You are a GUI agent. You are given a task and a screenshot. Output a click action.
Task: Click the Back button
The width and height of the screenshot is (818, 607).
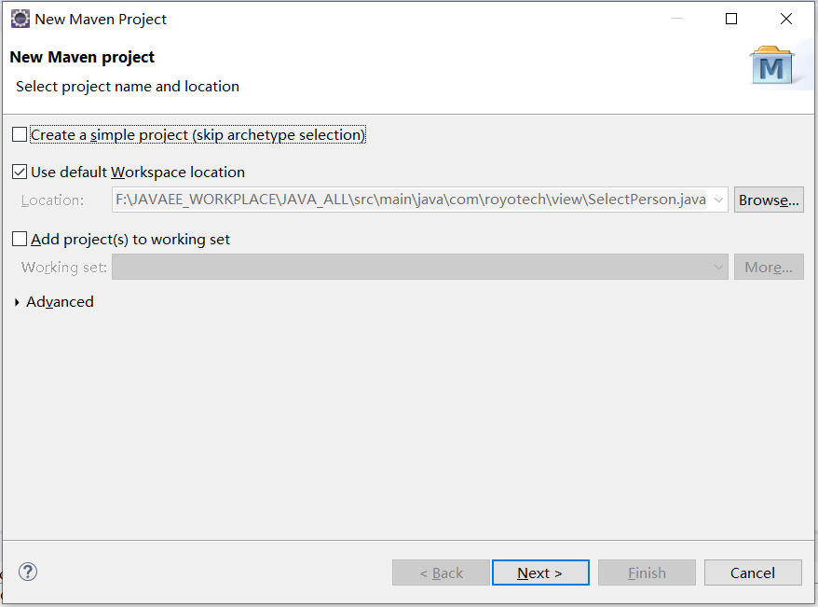441,573
